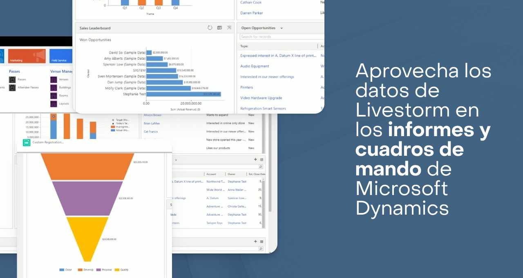Click the search magnifier above the Owner column
The height and width of the screenshot is (278, 523).
pyautogui.click(x=261, y=167)
